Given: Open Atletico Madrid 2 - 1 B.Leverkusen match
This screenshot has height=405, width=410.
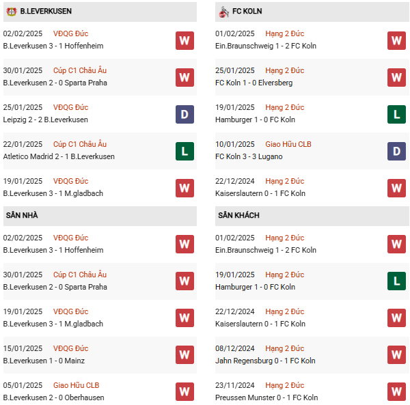Looking at the screenshot, I should 59,157.
